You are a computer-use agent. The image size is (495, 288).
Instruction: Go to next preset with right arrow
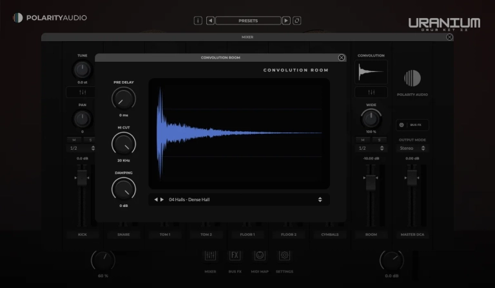tap(286, 21)
